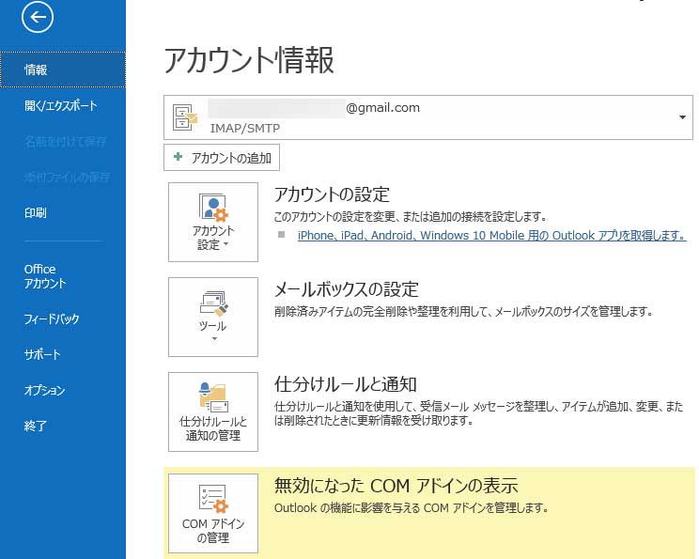The height and width of the screenshot is (559, 699).
Task: Open the Outlook mobile app download link
Action: 491,236
